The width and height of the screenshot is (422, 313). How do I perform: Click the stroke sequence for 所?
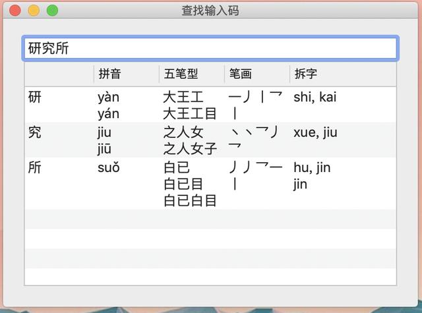[255, 175]
